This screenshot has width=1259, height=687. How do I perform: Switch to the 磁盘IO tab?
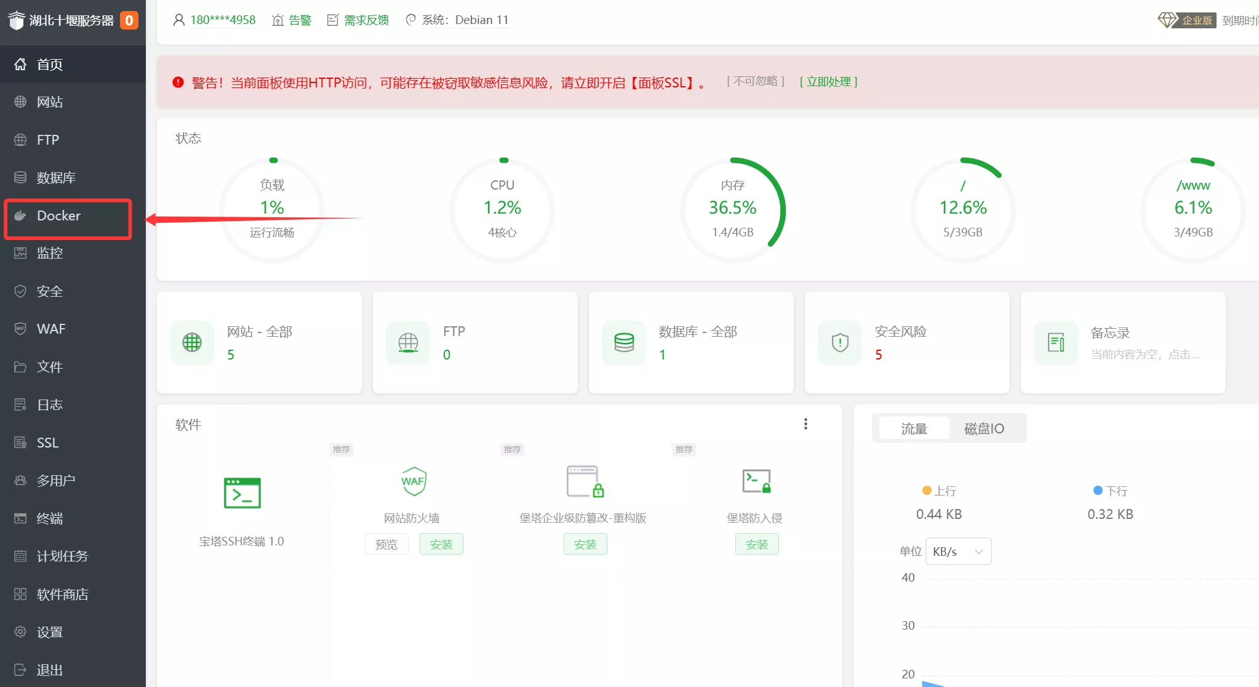click(x=984, y=428)
